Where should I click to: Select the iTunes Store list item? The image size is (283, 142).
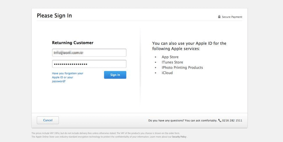172,62
